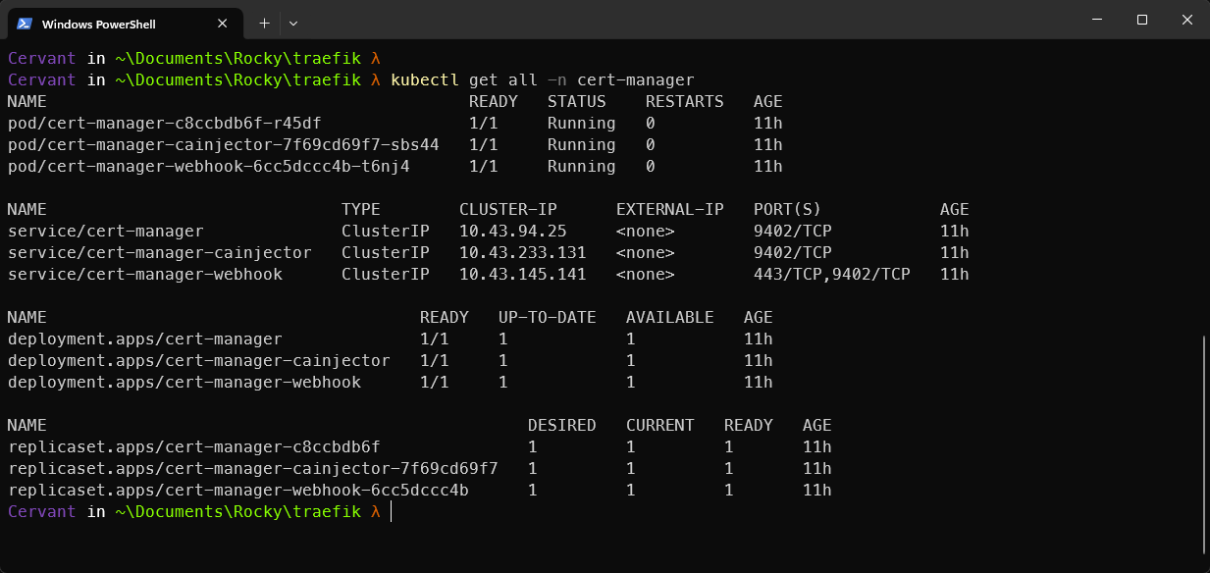Click pod/cert-manager-cainjector pod name

pos(223,145)
